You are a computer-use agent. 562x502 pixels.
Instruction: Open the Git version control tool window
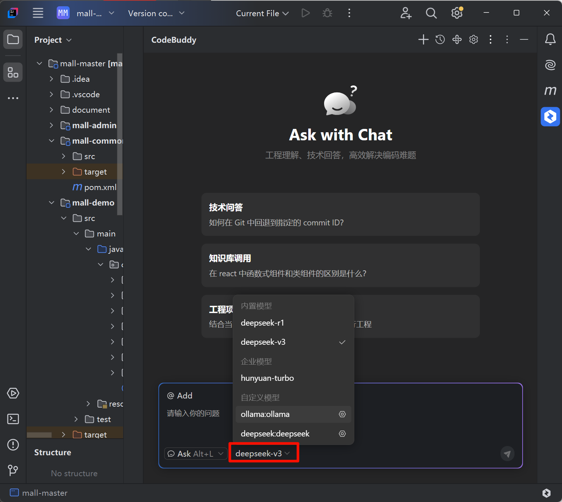(x=13, y=470)
